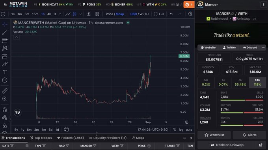
Task: Filter transactions by USD amount
Action: click(x=67, y=146)
